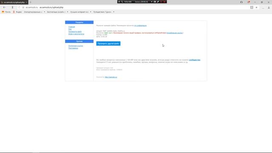Stop recording with the red close icon
Screen dimensions: 272x153
pyautogui.click(x=164, y=2)
